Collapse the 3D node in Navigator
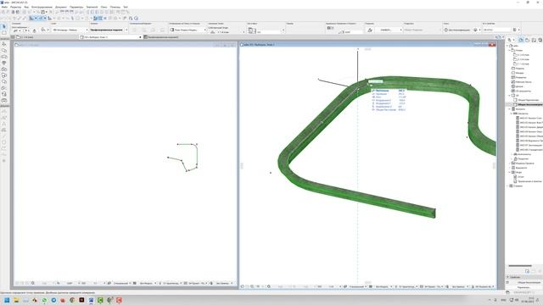Screen dimensions: 543x305 coord(510,96)
